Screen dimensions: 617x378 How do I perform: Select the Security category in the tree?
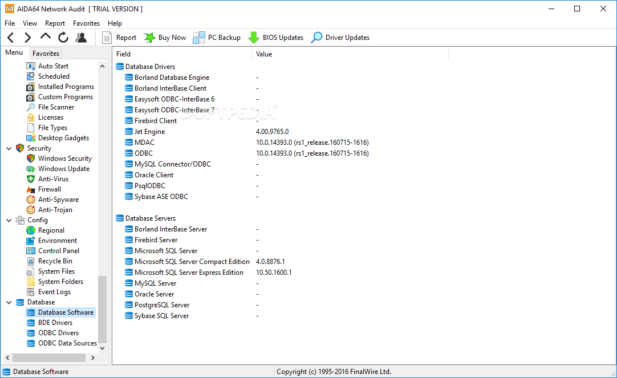pos(39,148)
